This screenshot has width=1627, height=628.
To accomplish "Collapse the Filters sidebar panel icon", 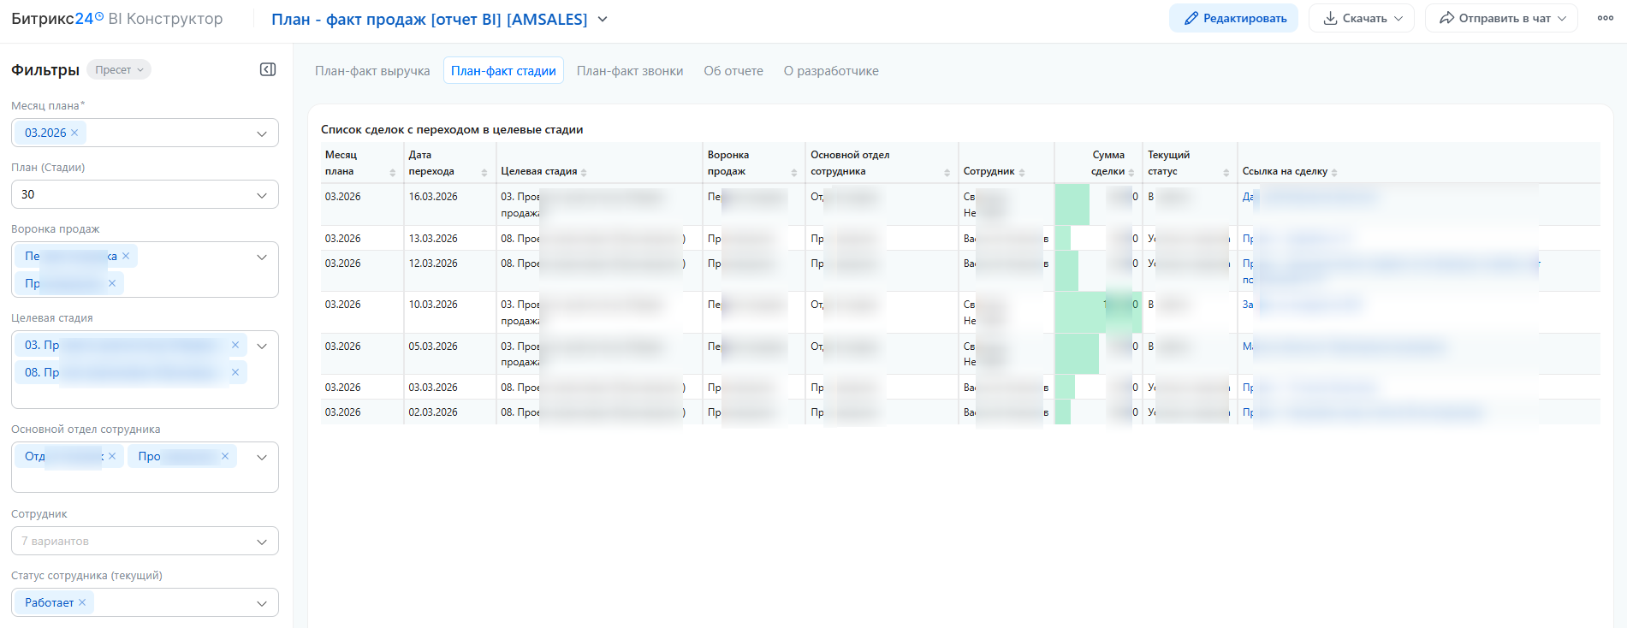I will tap(268, 69).
